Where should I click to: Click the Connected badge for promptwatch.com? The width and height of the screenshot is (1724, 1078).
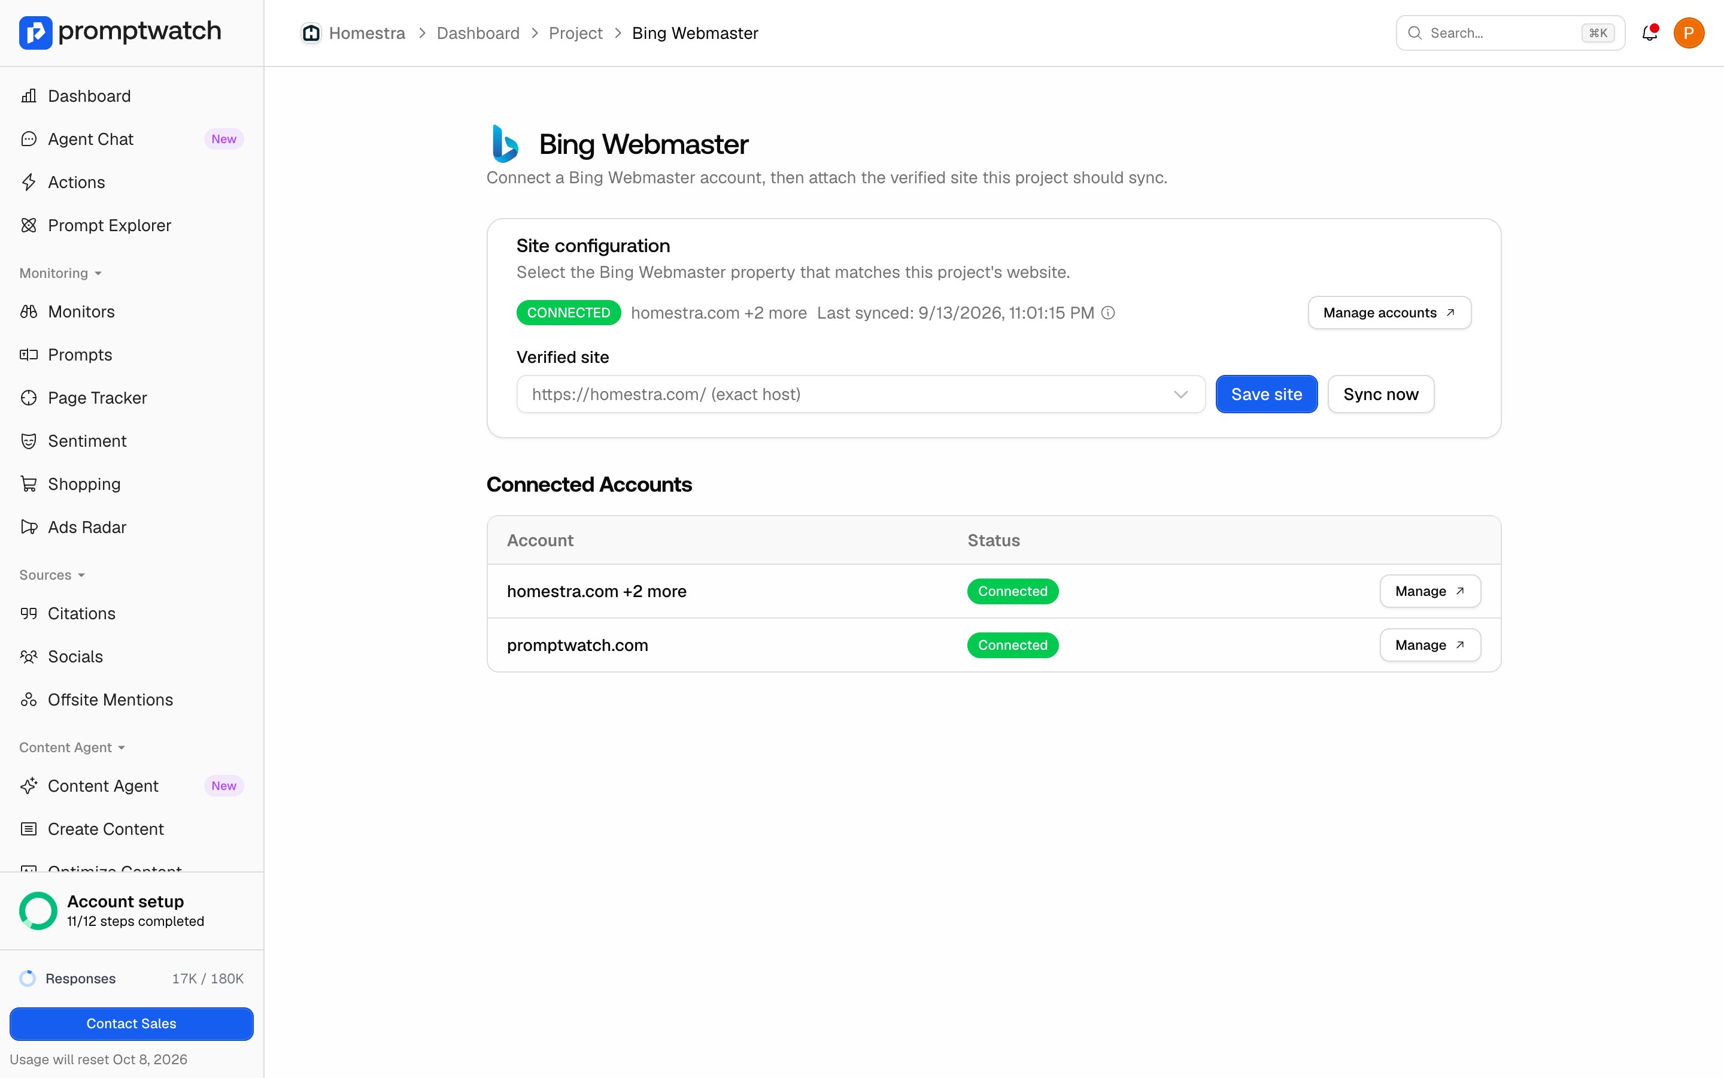click(x=1012, y=645)
